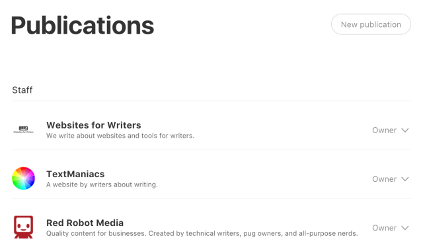This screenshot has width=423, height=251.
Task: Click the New publication button
Action: point(371,24)
